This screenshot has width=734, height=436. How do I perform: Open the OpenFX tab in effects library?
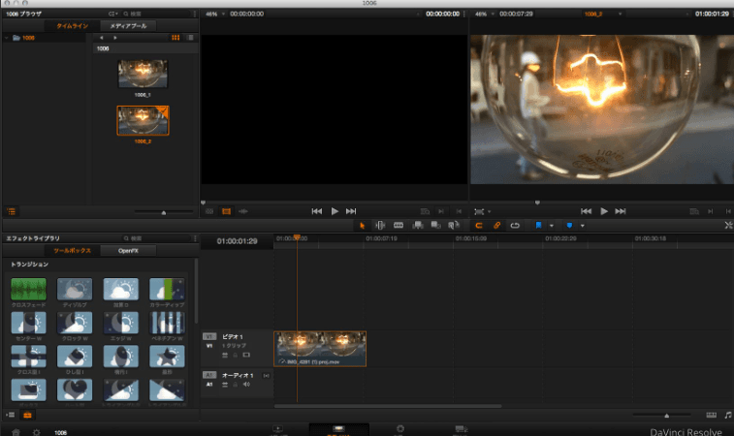127,250
